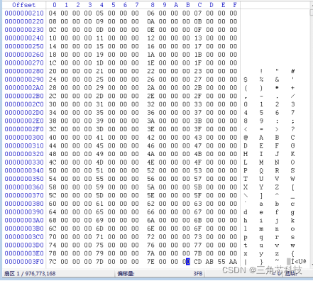
Task: Select offset row 0000000320
Action: tap(24, 154)
